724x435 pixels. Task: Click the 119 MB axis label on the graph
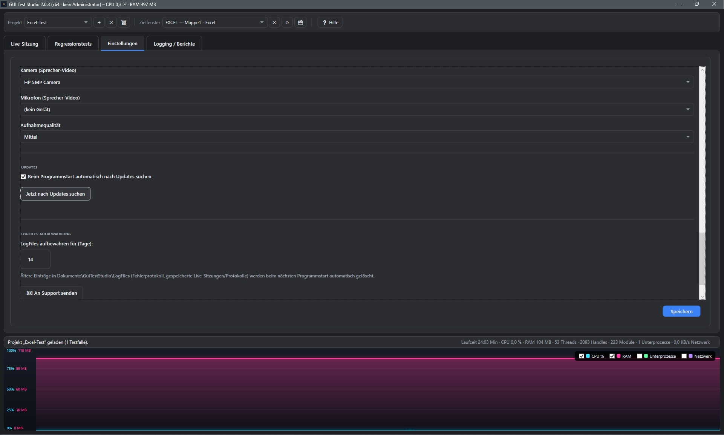pyautogui.click(x=24, y=351)
